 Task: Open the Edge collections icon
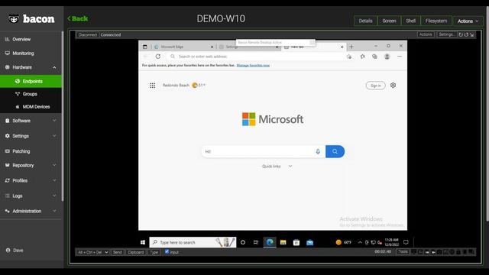(374, 57)
